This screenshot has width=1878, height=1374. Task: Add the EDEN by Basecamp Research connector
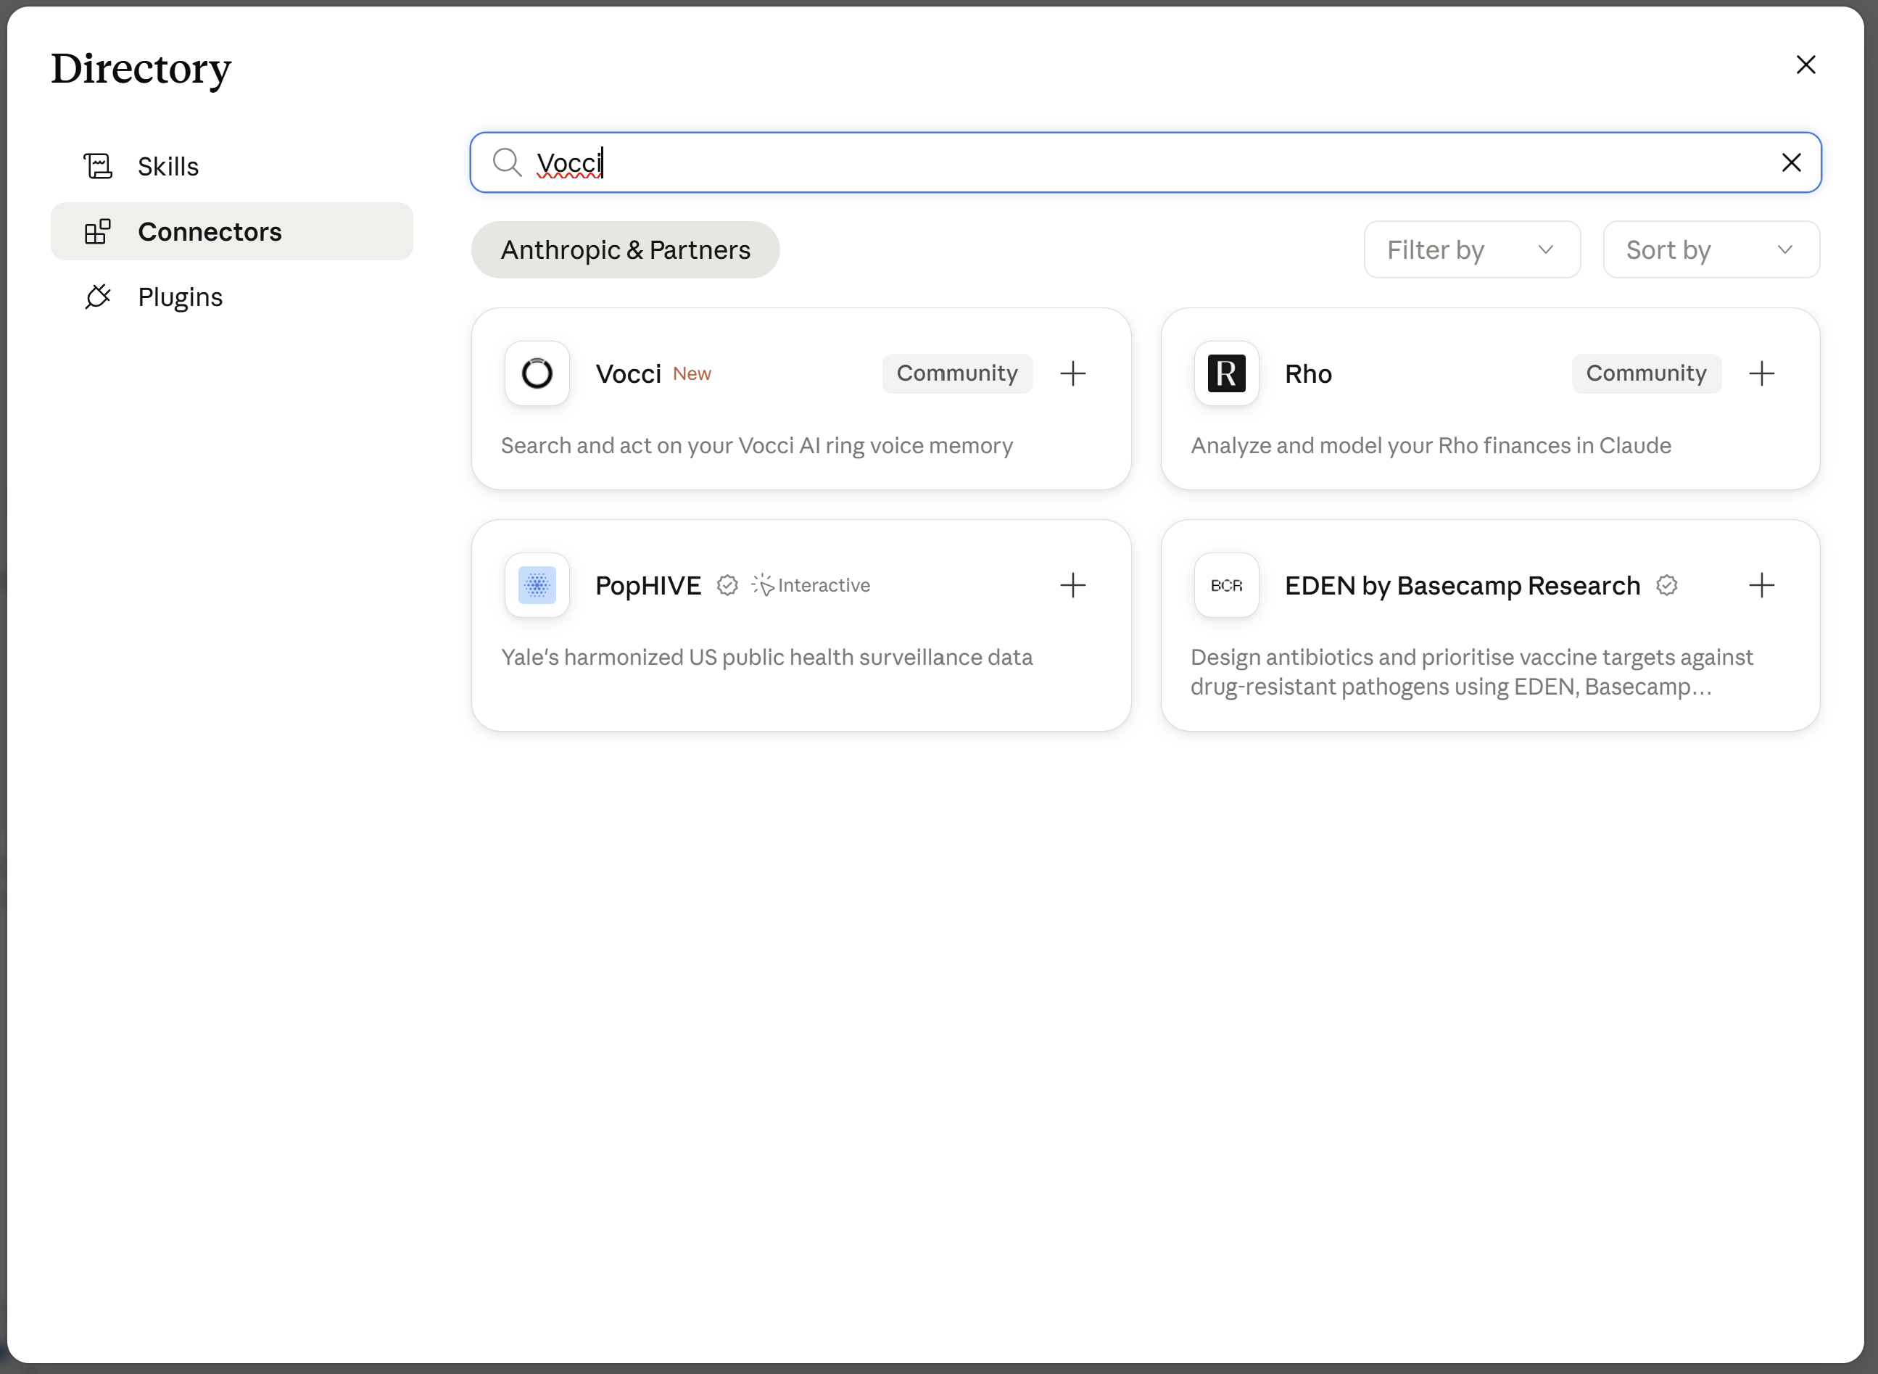[x=1761, y=586]
